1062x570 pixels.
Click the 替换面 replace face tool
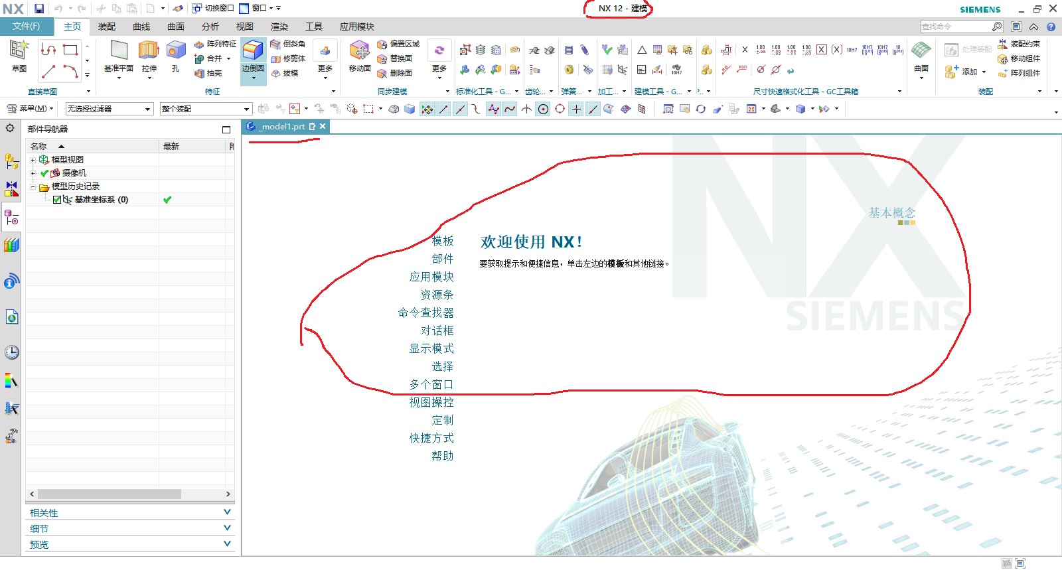pyautogui.click(x=394, y=58)
